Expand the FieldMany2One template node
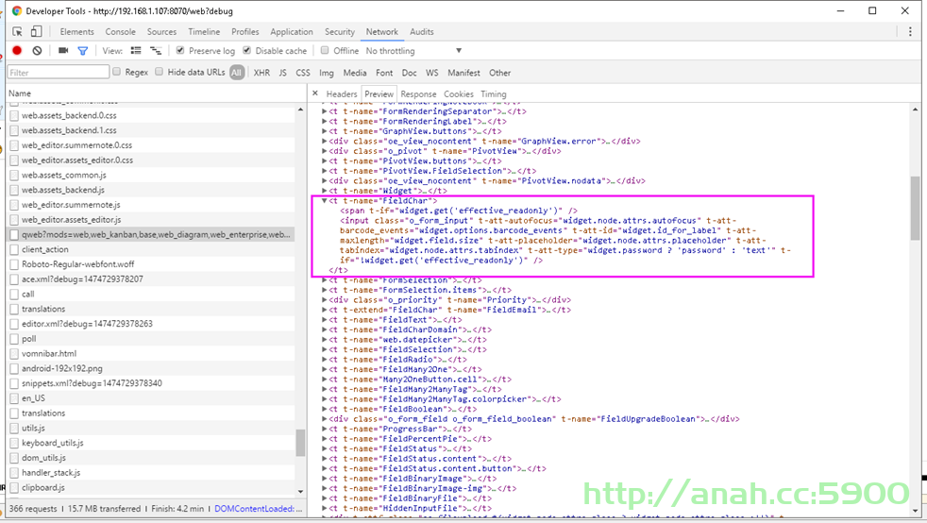Image resolution: width=927 pixels, height=523 pixels. click(x=324, y=369)
